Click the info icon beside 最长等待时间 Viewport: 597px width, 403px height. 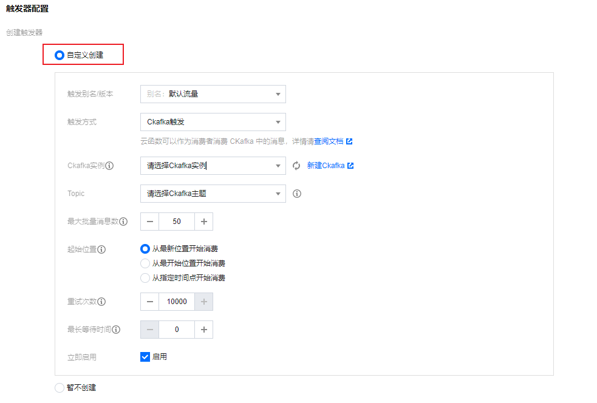point(116,330)
